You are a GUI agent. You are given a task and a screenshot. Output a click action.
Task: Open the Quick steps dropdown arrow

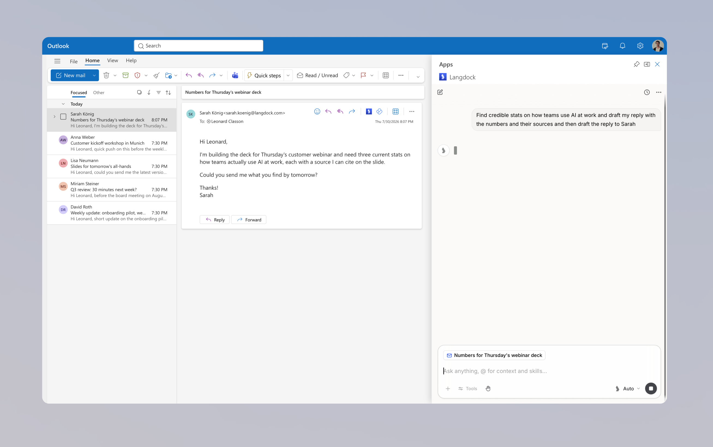coord(288,75)
